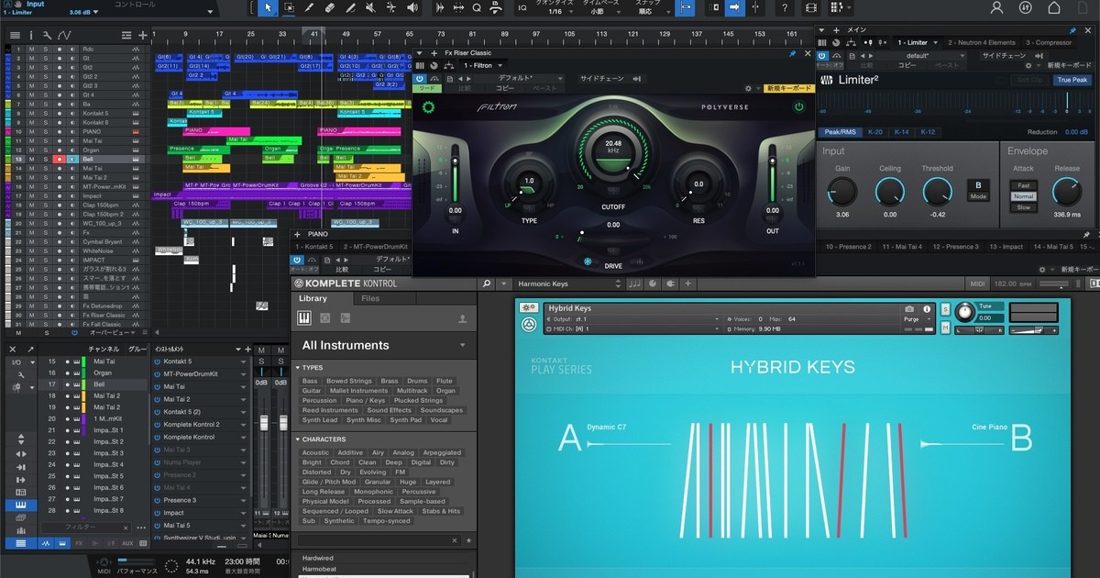Select the Eraser tool

tap(329, 8)
